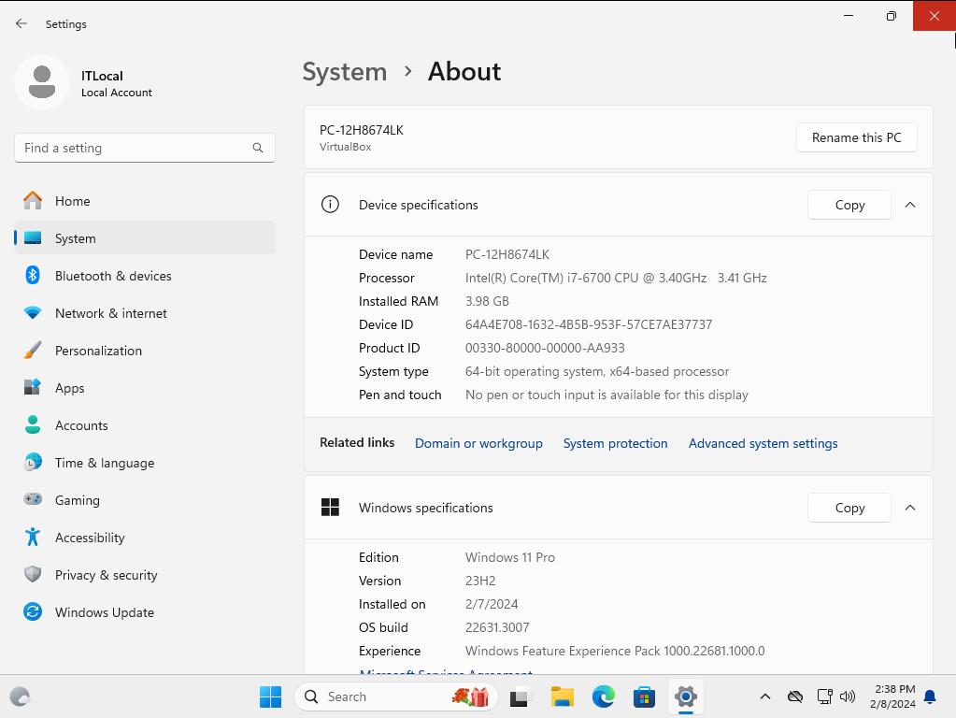Click the back arrow in Settings
Viewport: 956px width, 718px height.
[21, 23]
